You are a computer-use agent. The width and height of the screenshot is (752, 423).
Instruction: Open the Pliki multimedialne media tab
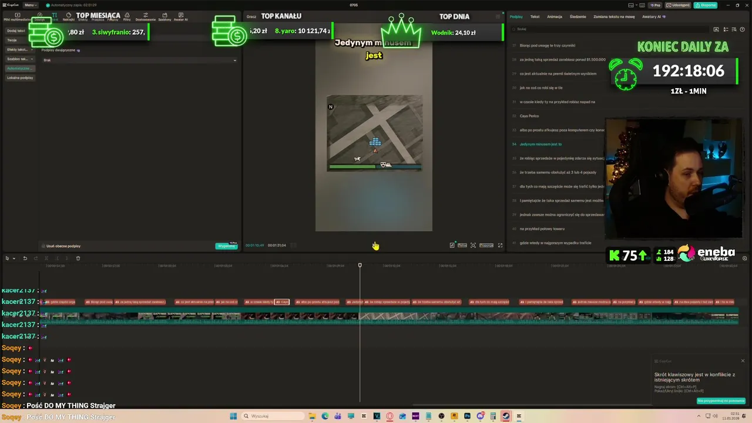[17, 16]
